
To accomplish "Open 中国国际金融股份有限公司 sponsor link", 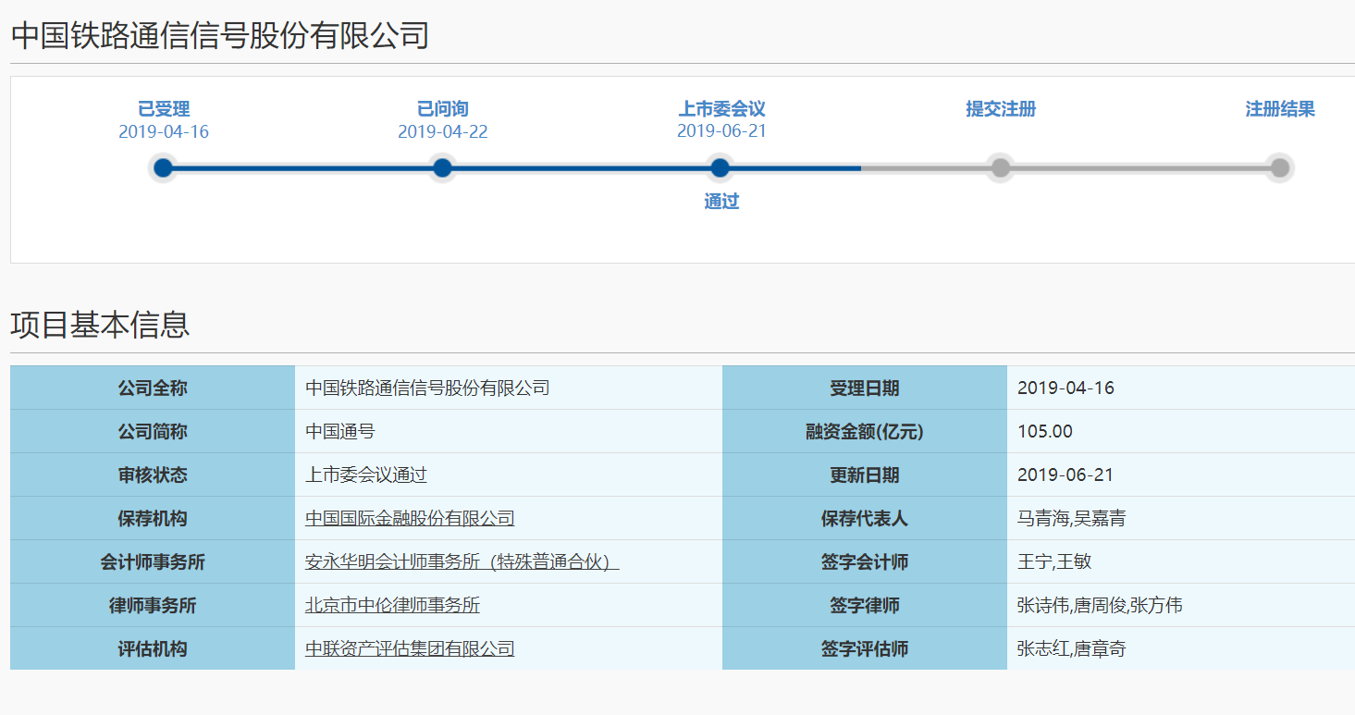I will 410,519.
